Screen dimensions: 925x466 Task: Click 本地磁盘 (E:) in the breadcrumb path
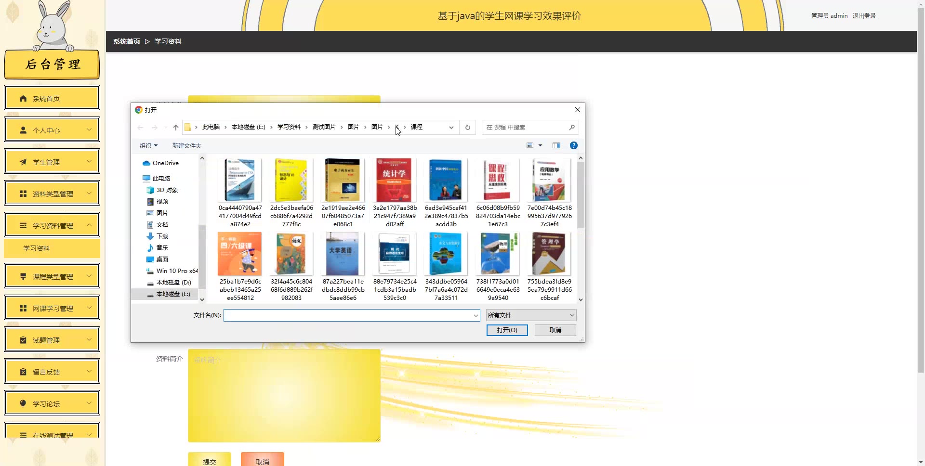pos(249,127)
